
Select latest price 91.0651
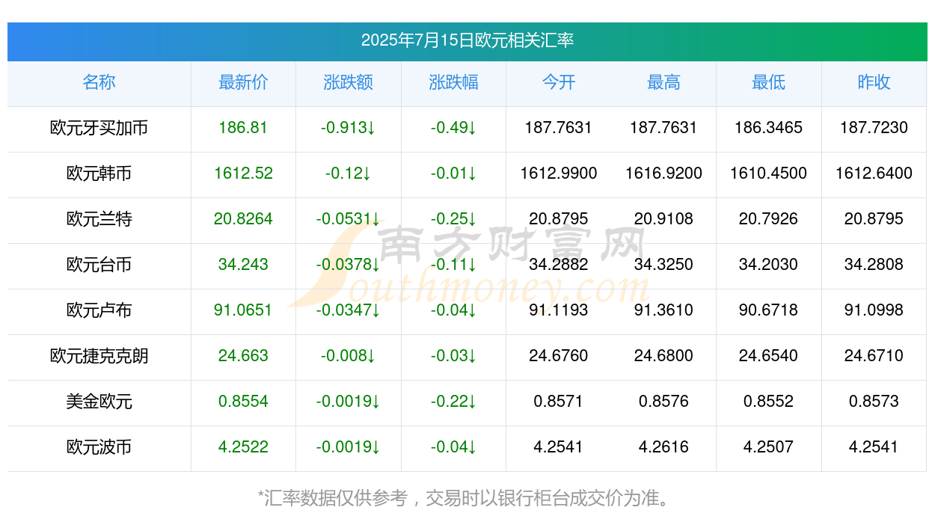243,310
